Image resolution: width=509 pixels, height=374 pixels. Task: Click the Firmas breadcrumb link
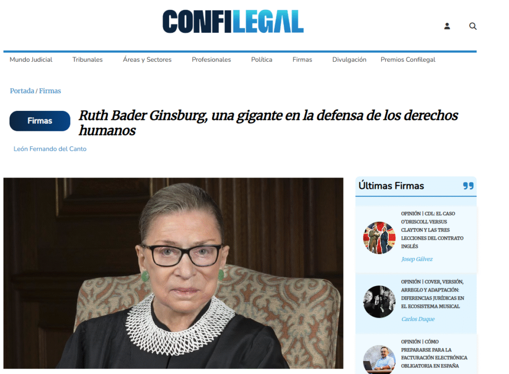point(50,91)
